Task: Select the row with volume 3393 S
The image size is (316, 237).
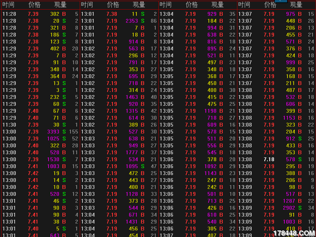Action: [53, 132]
